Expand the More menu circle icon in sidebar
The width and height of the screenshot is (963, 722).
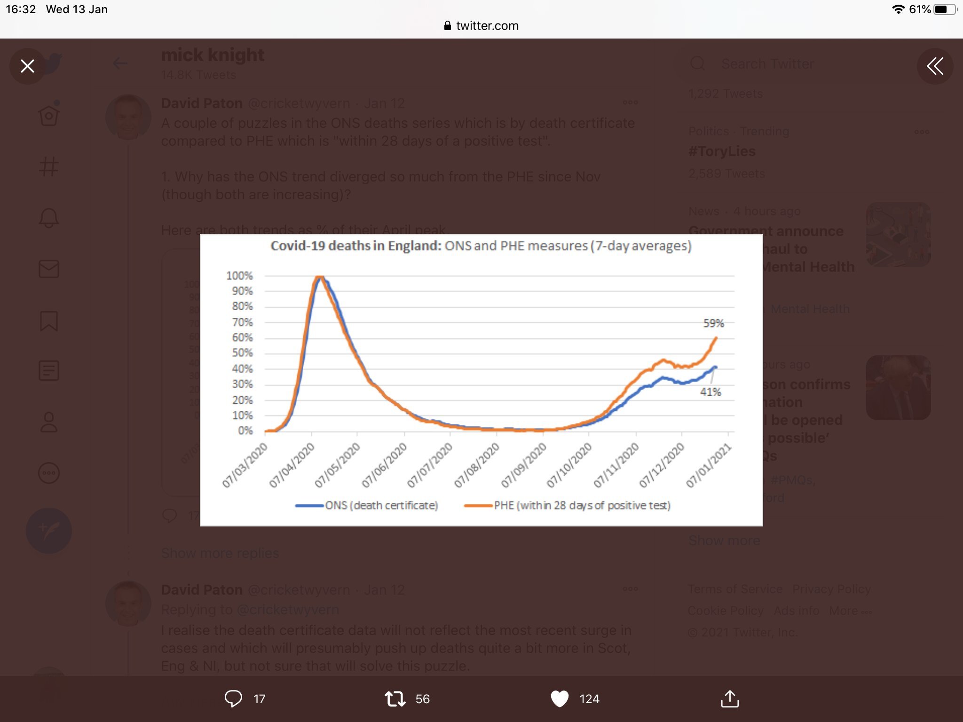point(49,473)
